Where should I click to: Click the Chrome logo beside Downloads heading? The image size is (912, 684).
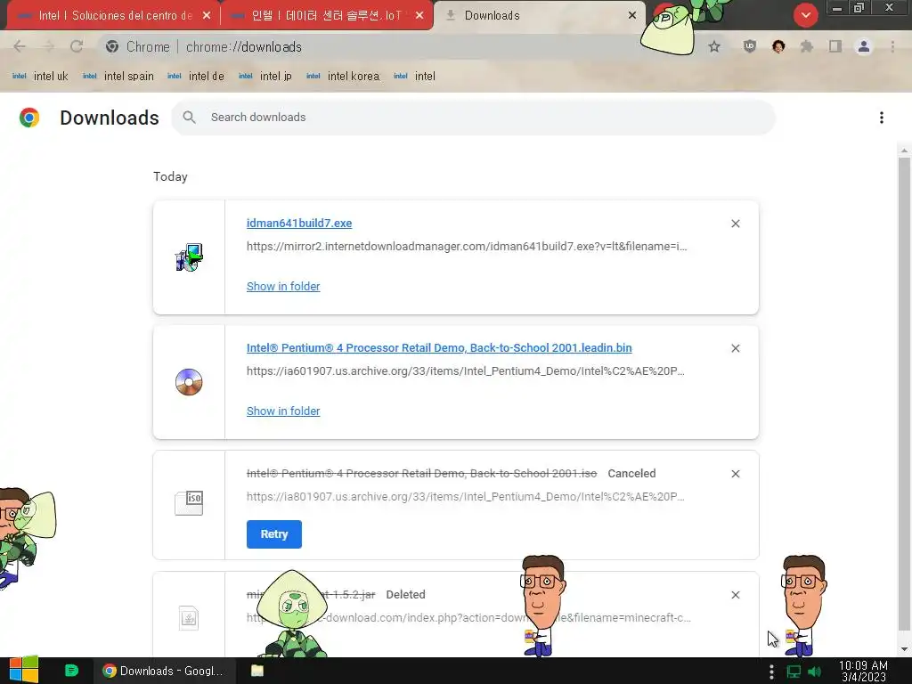pyautogui.click(x=29, y=118)
